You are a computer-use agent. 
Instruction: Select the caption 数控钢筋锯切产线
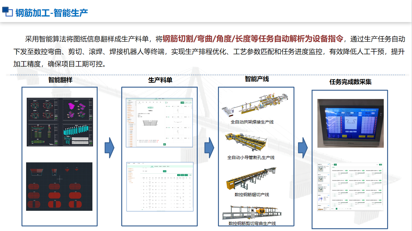click(252, 195)
